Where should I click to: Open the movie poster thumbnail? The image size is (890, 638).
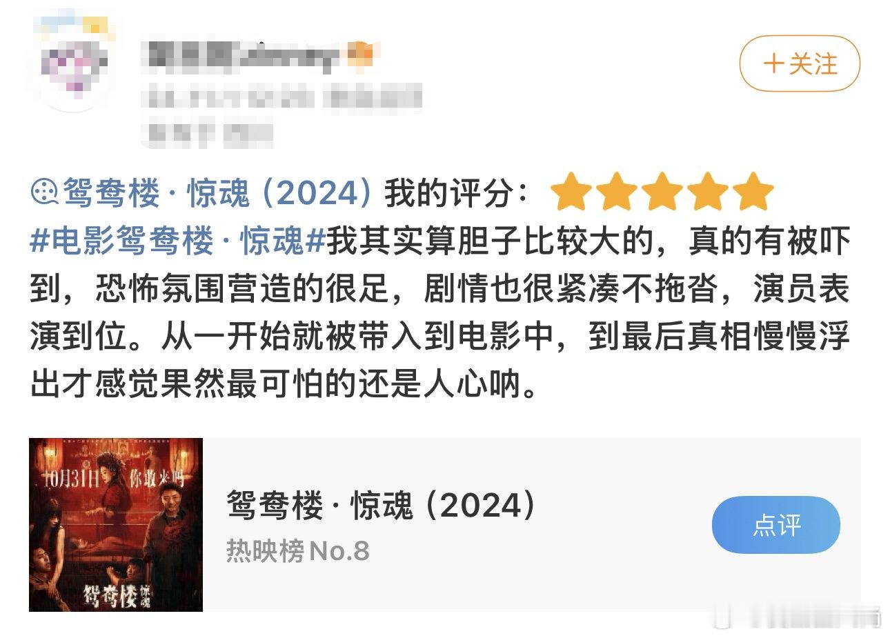[116, 524]
